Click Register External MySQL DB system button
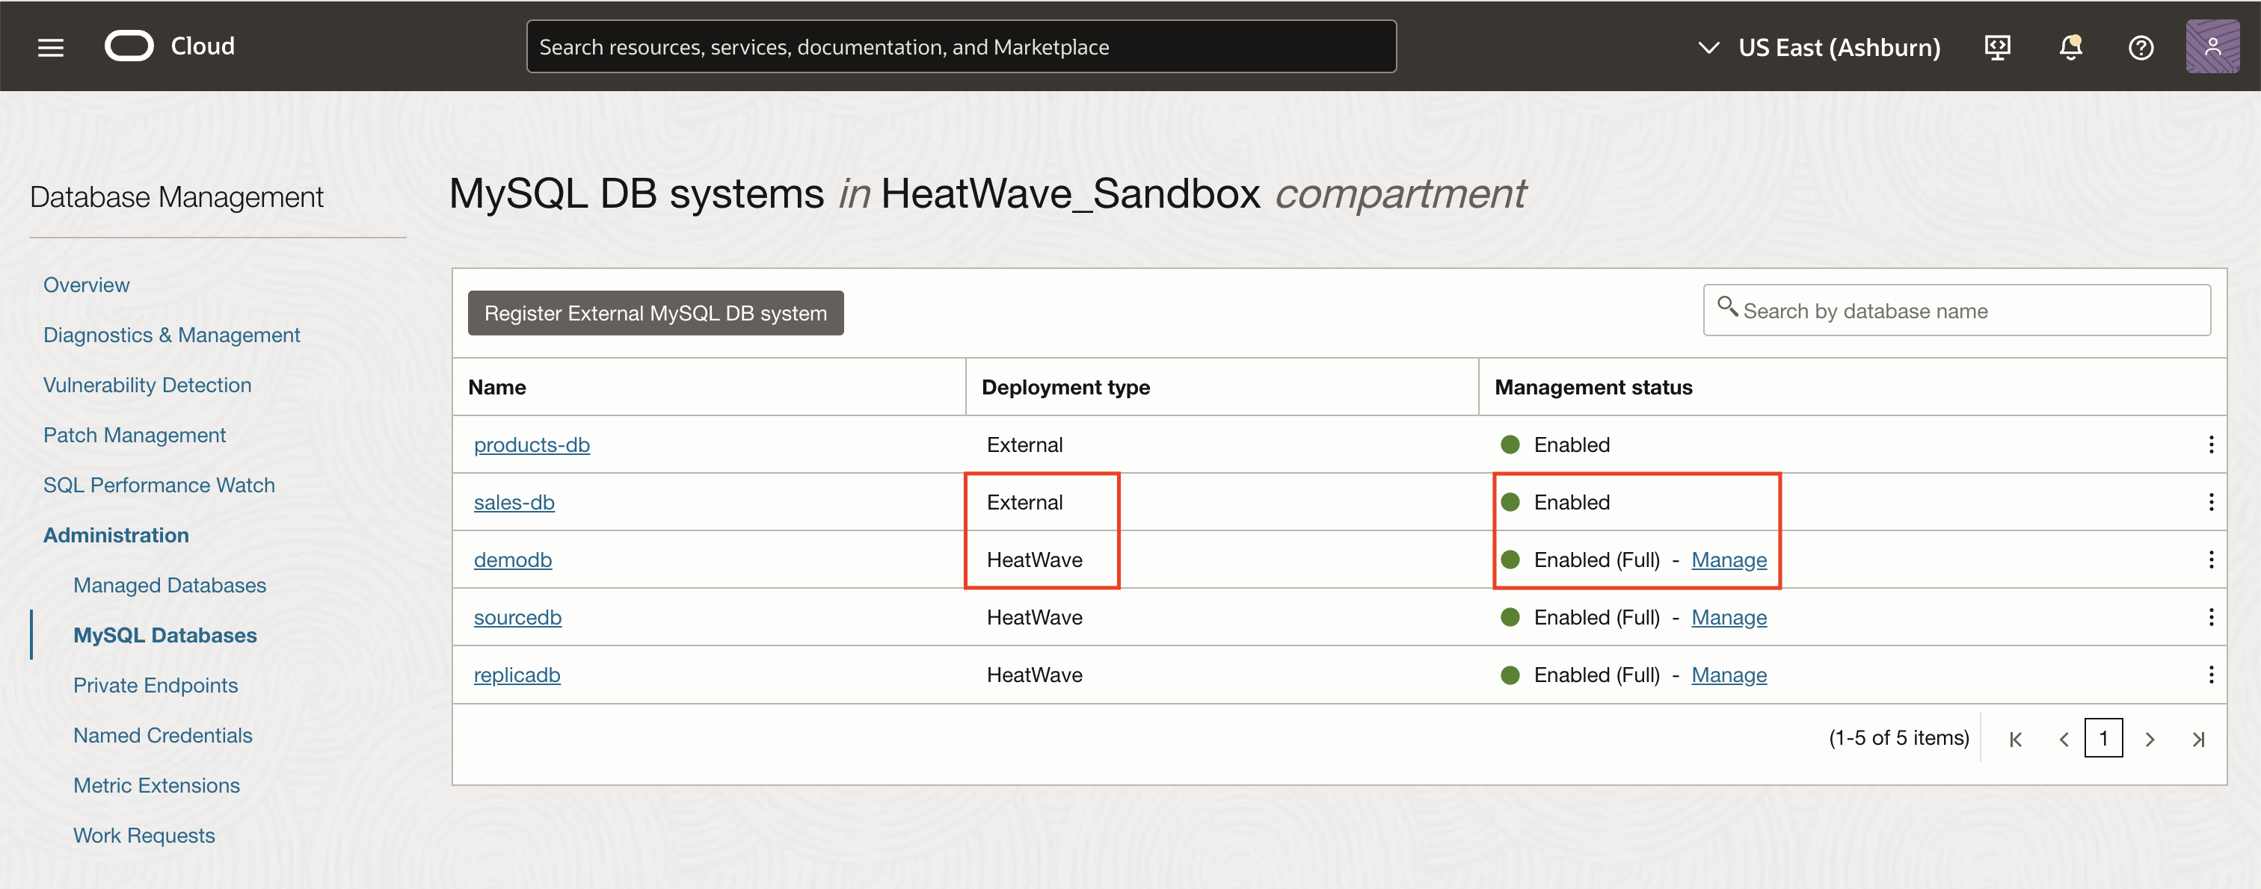 tap(655, 313)
